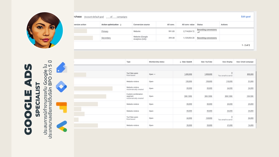Click the 41,000 Display size value
This screenshot has width=279, height=157.
[230, 125]
